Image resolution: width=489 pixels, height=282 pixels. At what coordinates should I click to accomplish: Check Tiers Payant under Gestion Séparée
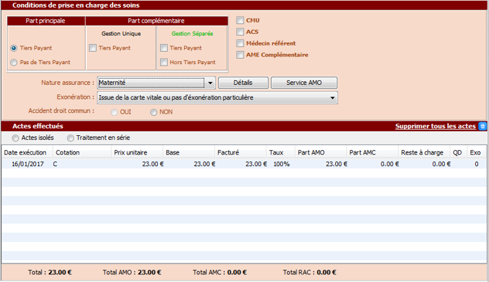tap(163, 48)
